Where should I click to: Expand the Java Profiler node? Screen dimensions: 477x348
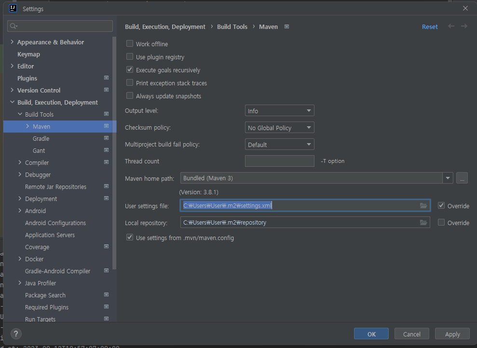(20, 283)
